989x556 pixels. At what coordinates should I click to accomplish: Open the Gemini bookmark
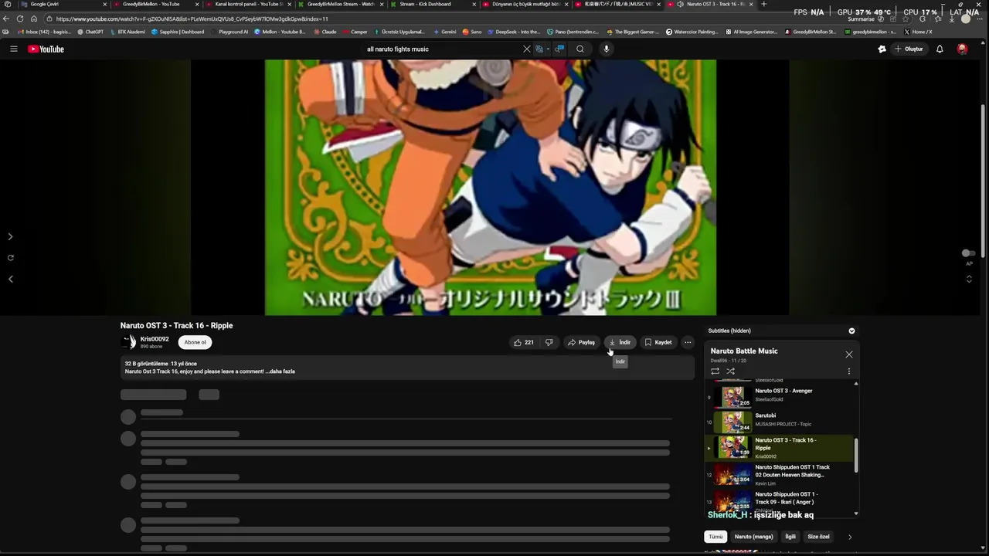click(x=444, y=32)
